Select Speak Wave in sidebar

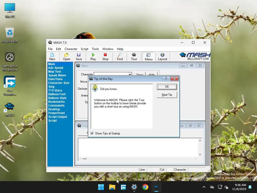coord(57,75)
